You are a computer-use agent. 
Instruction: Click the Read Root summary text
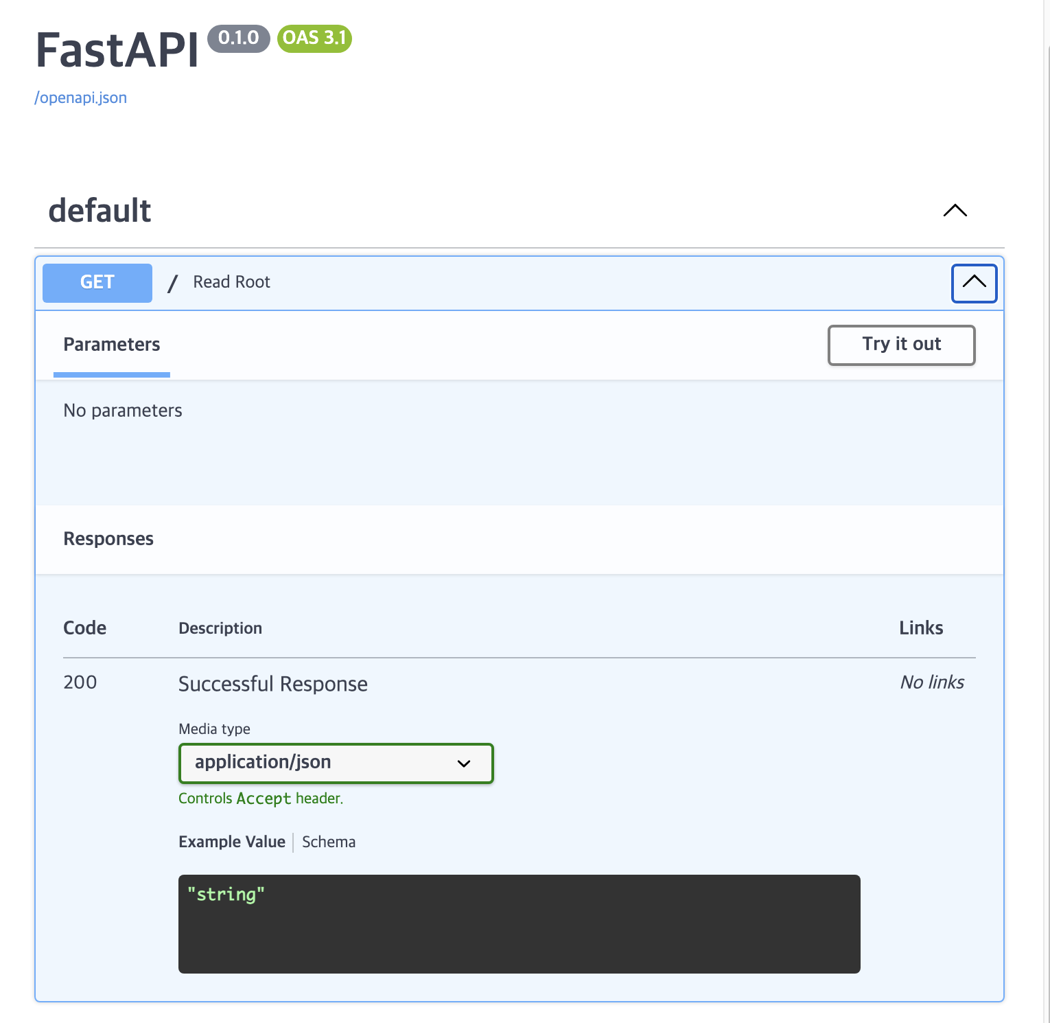click(x=232, y=282)
